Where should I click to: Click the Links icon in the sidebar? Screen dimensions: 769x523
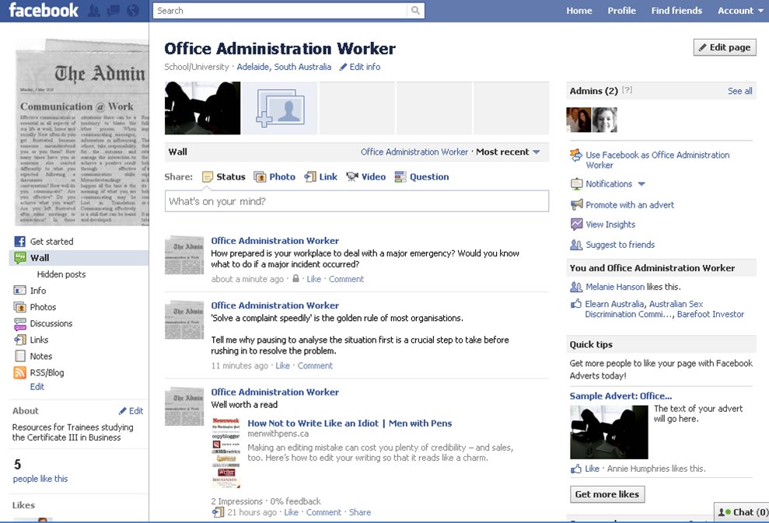(19, 340)
